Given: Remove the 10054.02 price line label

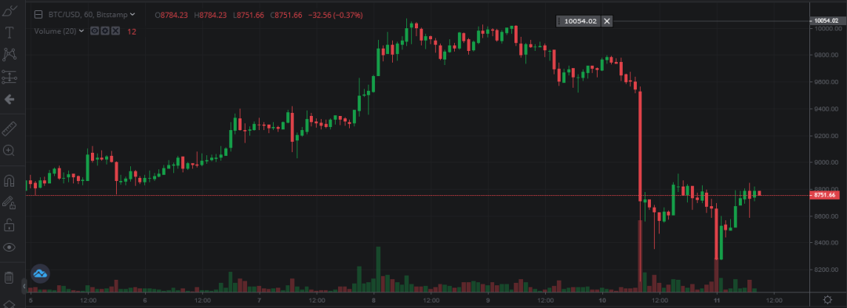Looking at the screenshot, I should (607, 21).
